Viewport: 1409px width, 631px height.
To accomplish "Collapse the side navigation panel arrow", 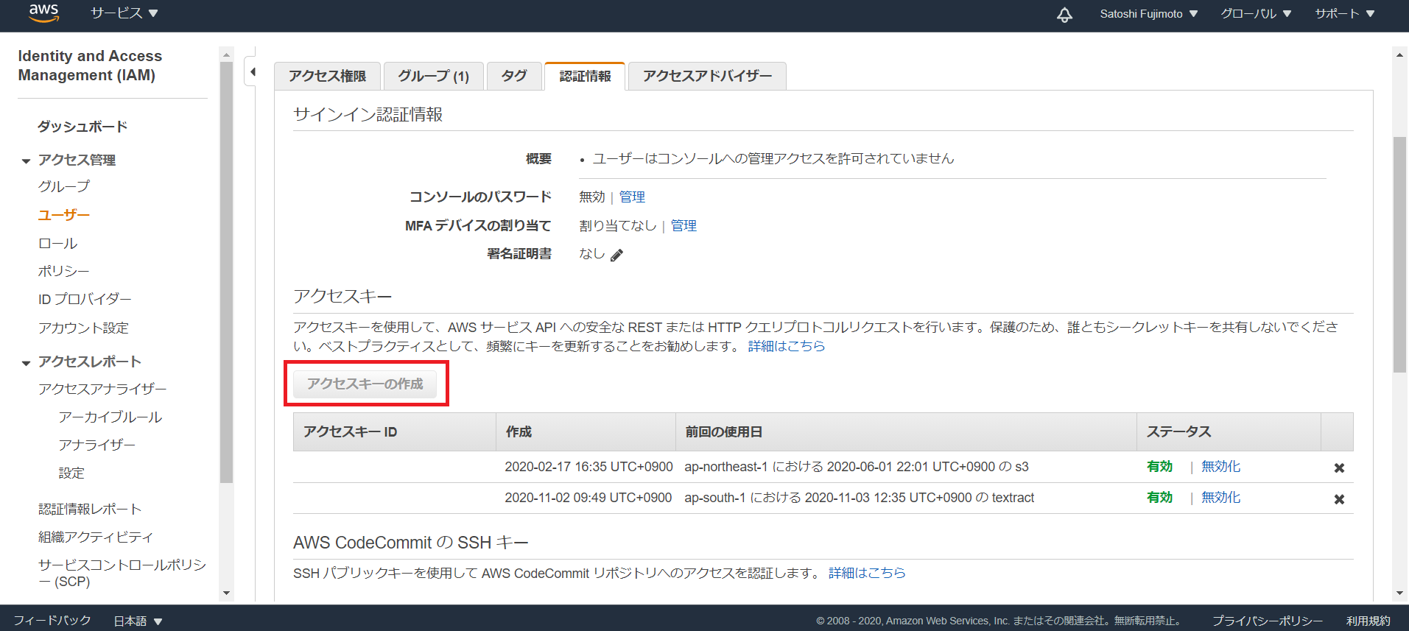I will point(253,71).
